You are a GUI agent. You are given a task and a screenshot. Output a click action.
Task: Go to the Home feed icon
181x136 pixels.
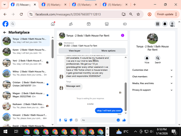point(53,24)
